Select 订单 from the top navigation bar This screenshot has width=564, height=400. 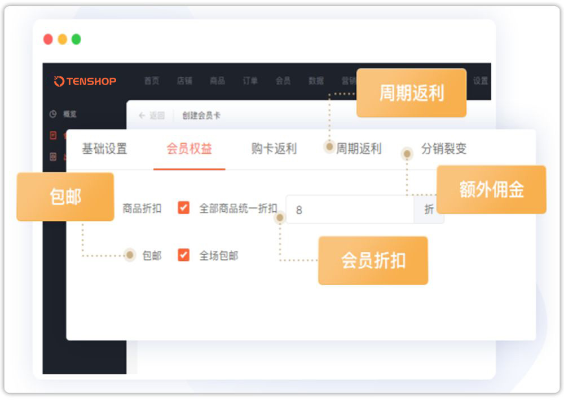(x=250, y=81)
